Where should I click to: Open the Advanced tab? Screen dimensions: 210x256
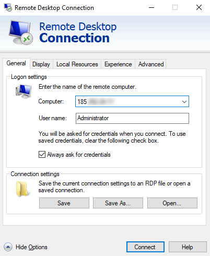151,64
